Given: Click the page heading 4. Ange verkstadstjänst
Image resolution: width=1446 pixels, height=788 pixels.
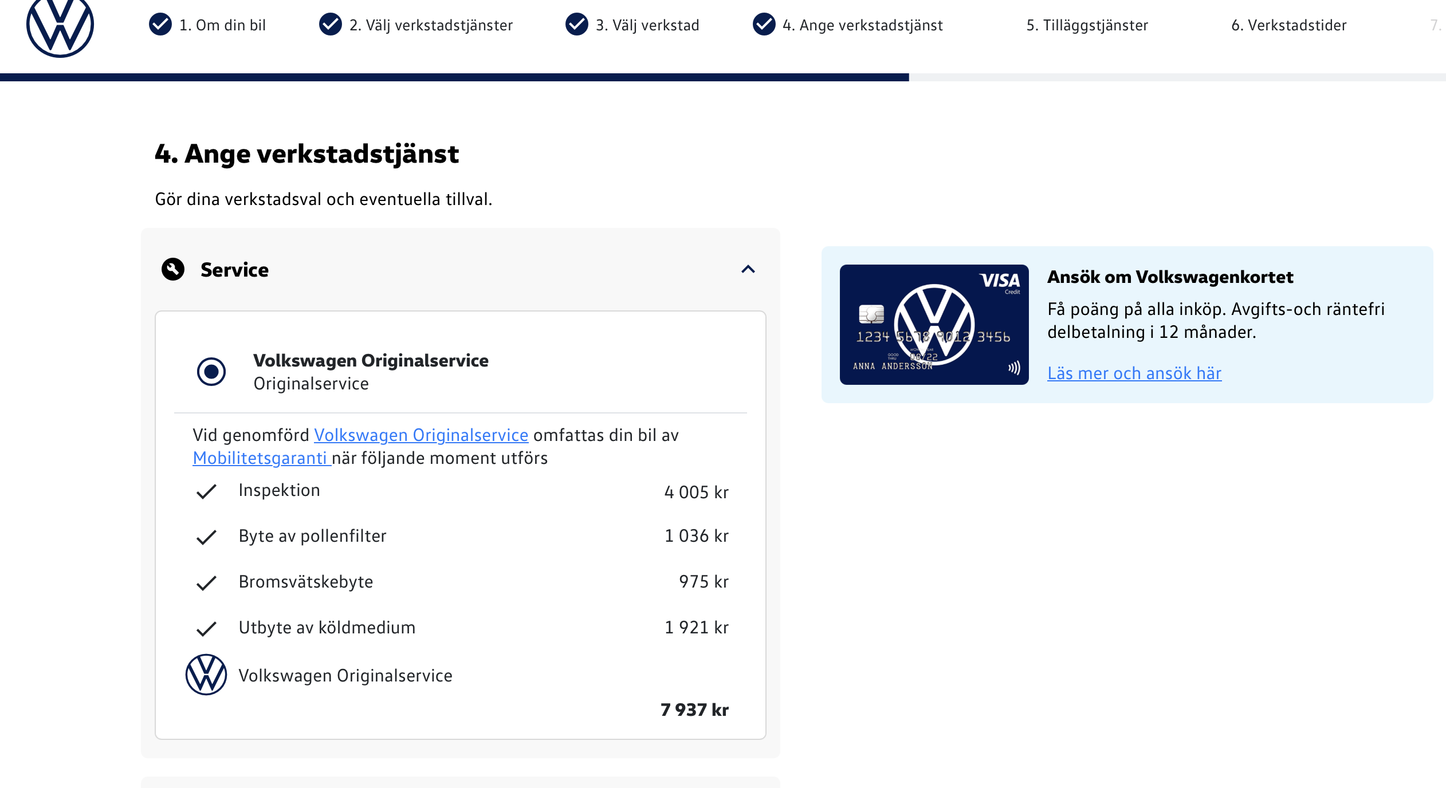Looking at the screenshot, I should tap(307, 154).
